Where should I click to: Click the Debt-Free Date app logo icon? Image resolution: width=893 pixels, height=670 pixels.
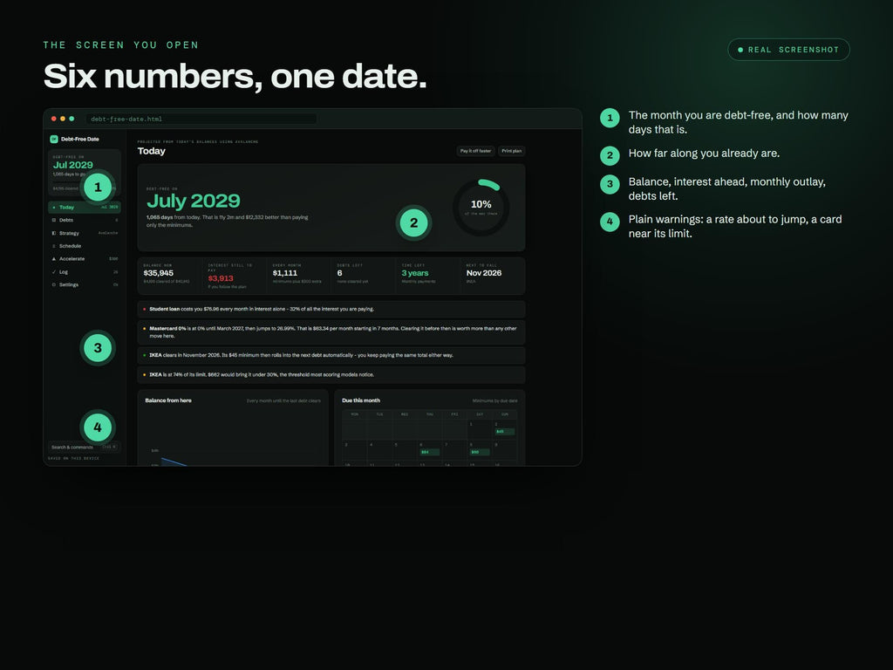coord(53,139)
